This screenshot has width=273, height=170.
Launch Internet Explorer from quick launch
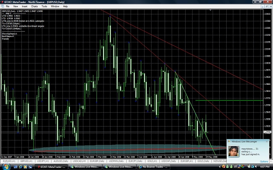[x=21, y=167]
